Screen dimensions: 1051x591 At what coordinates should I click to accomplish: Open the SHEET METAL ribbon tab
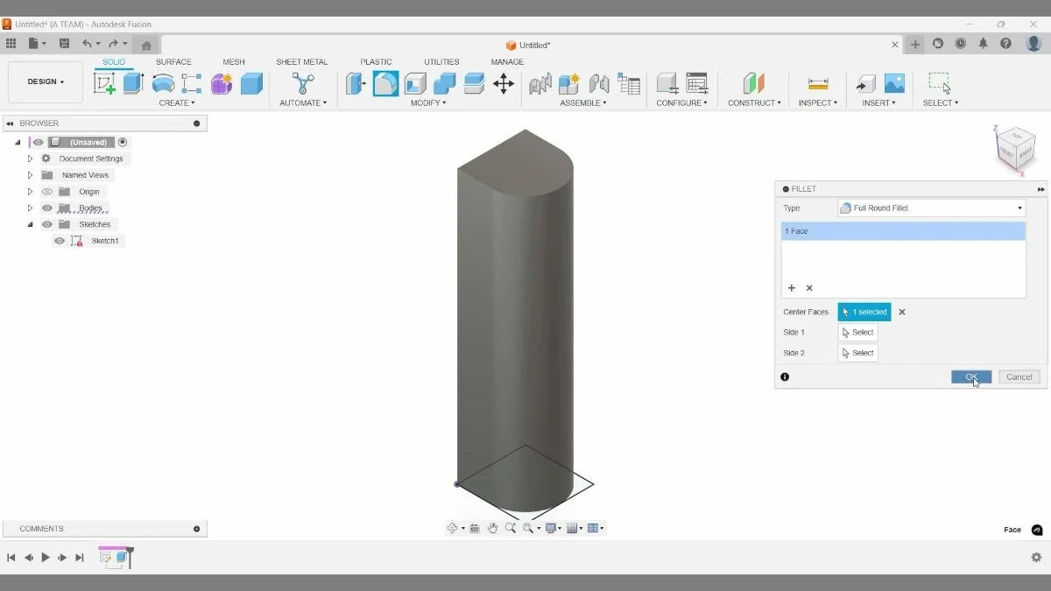pos(301,61)
